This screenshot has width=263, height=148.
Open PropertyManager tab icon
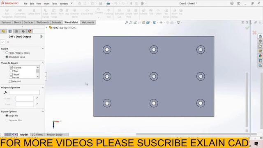10,31
